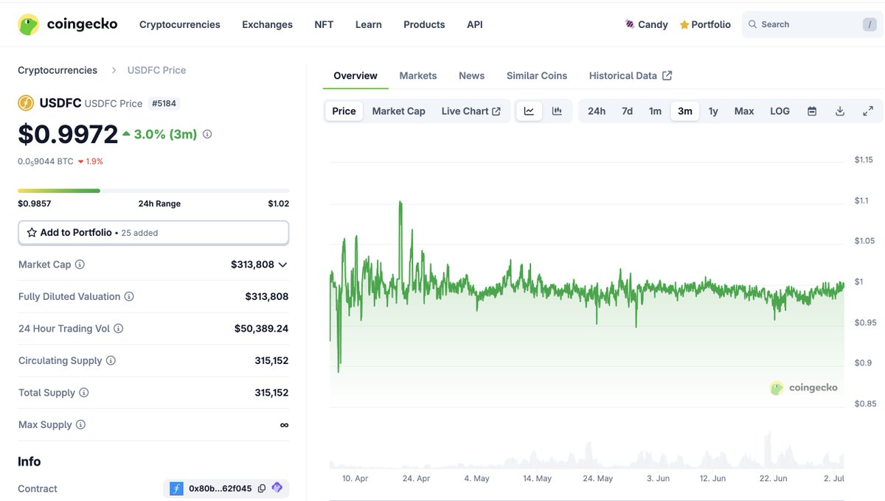Open the Exchanges nav menu

[x=267, y=24]
